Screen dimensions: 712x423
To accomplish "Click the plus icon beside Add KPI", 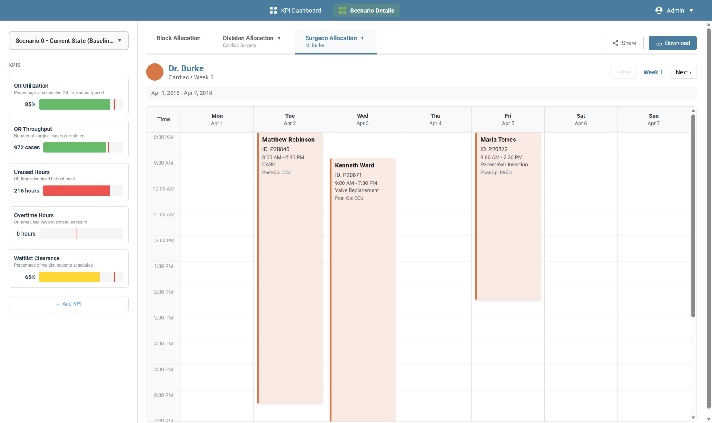I will 58,304.
